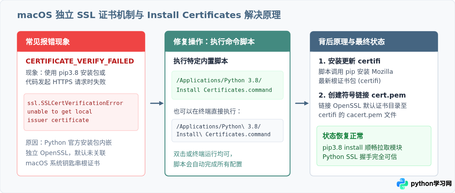
Task: Click the Python logo icon
Action: 402,184
